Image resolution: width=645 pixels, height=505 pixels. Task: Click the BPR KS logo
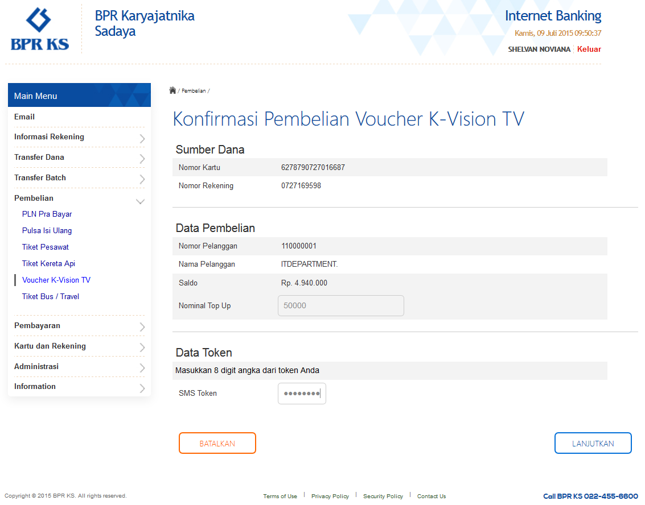40,29
